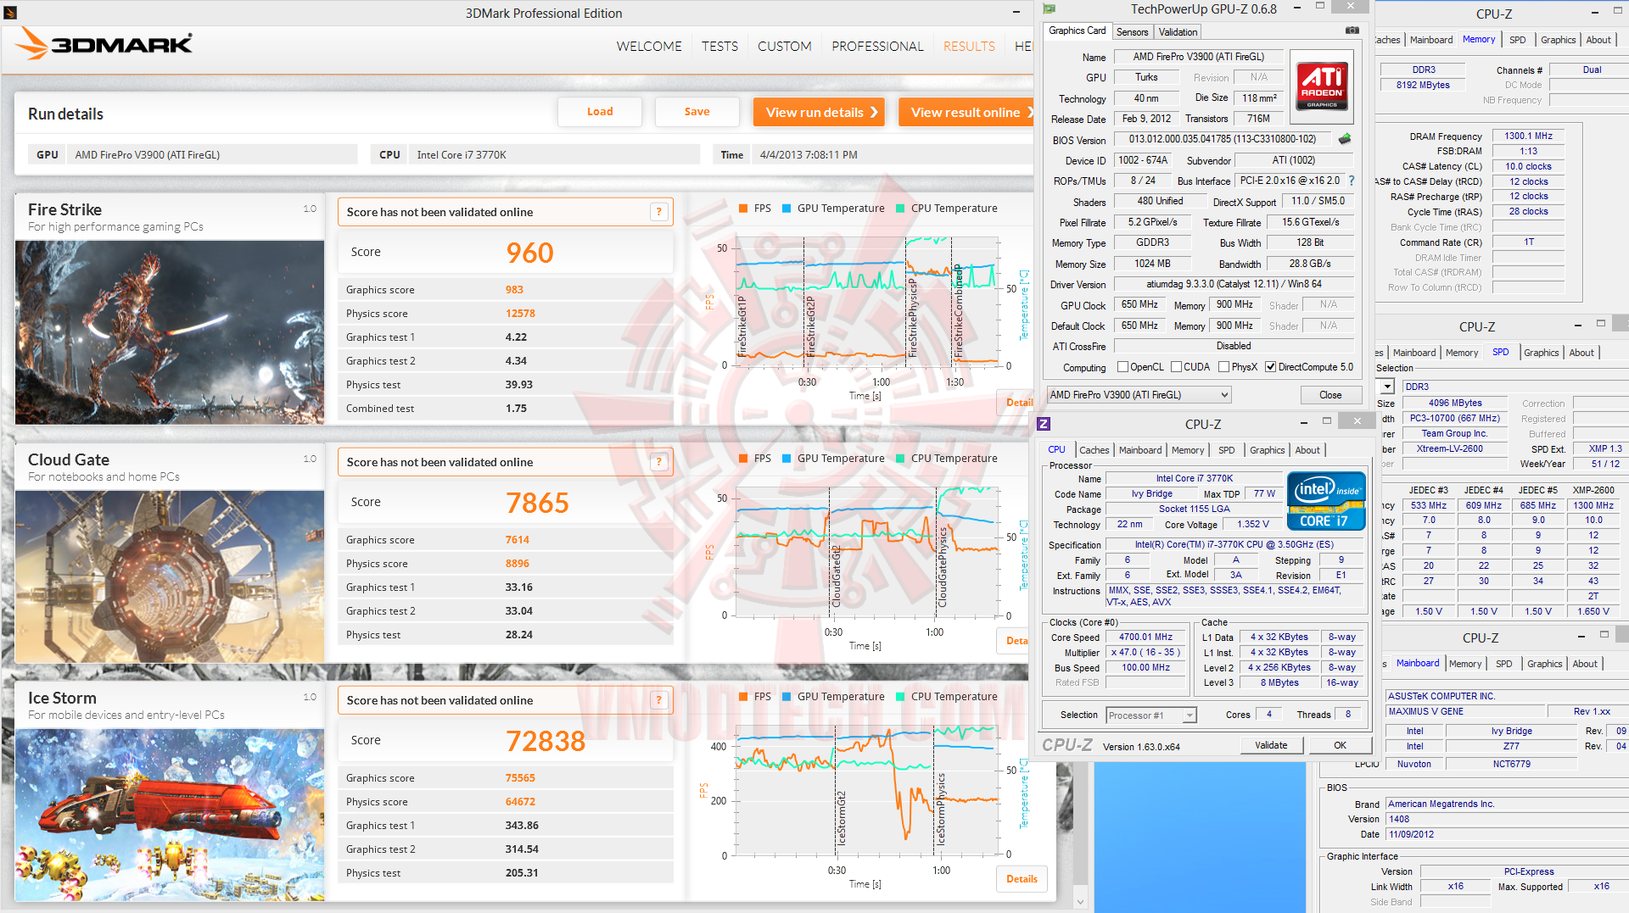Open the PROFESSIONAL tab in 3DMark

[x=877, y=47]
